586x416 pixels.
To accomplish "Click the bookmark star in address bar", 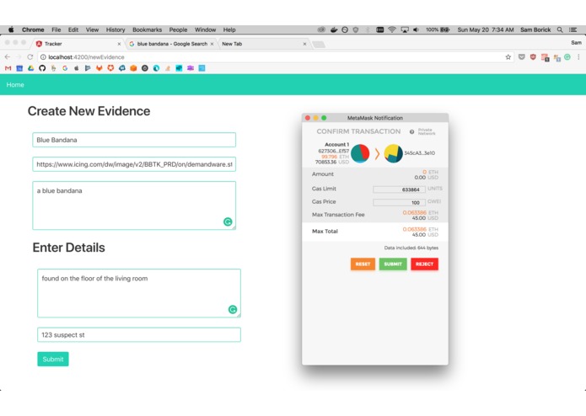I will [508, 57].
